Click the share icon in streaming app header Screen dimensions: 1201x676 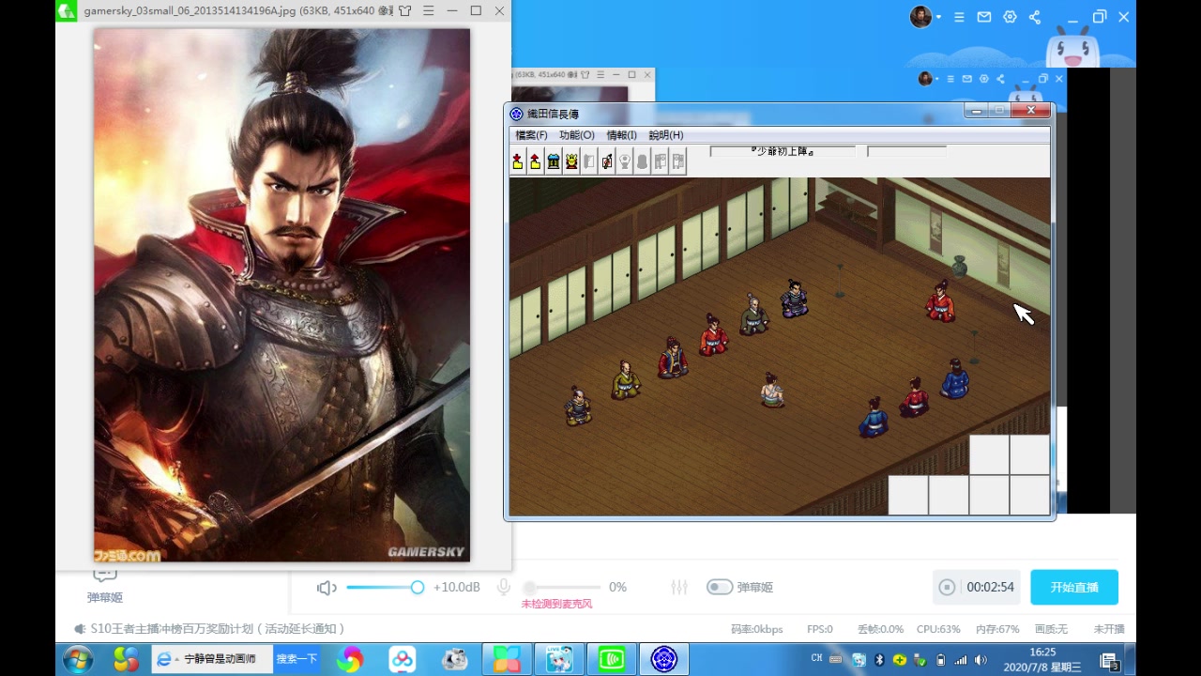pos(1035,17)
